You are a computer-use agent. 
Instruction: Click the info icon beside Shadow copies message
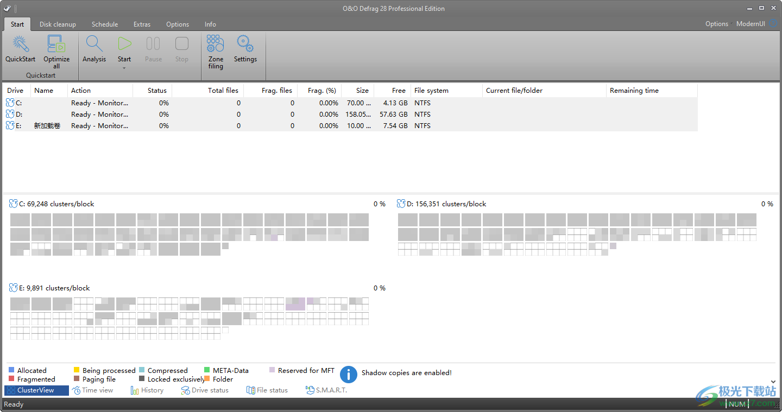[349, 373]
